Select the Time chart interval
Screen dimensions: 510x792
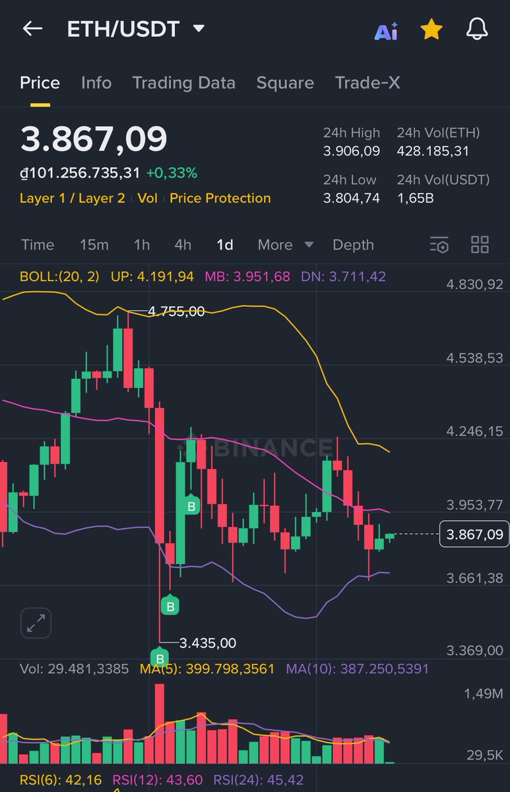tap(38, 245)
